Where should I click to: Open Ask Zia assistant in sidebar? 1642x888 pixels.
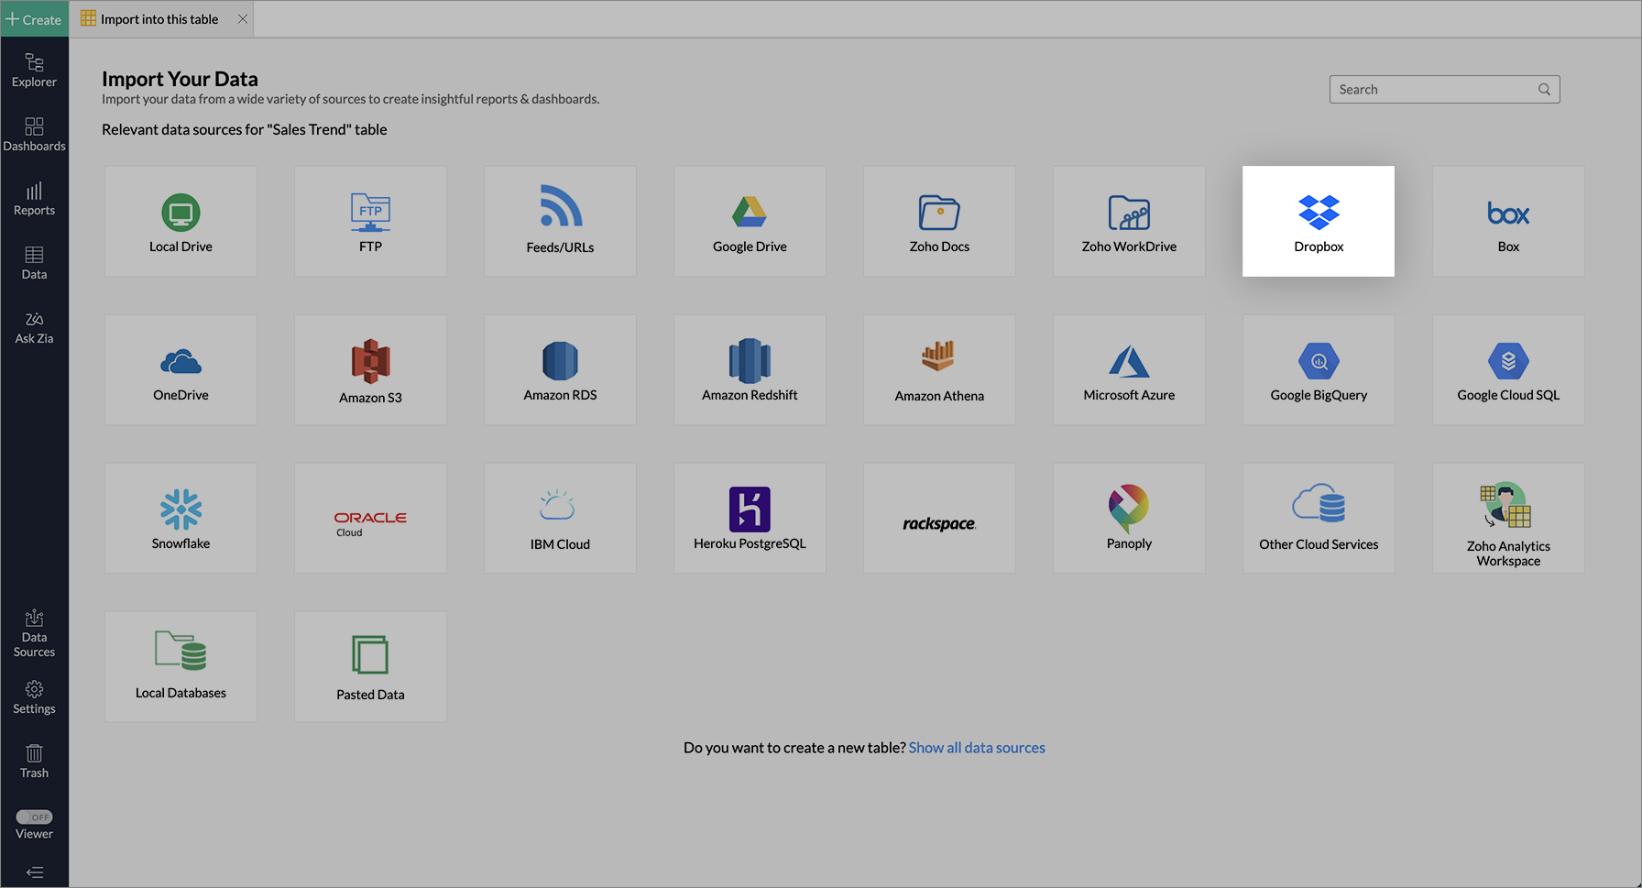[34, 327]
